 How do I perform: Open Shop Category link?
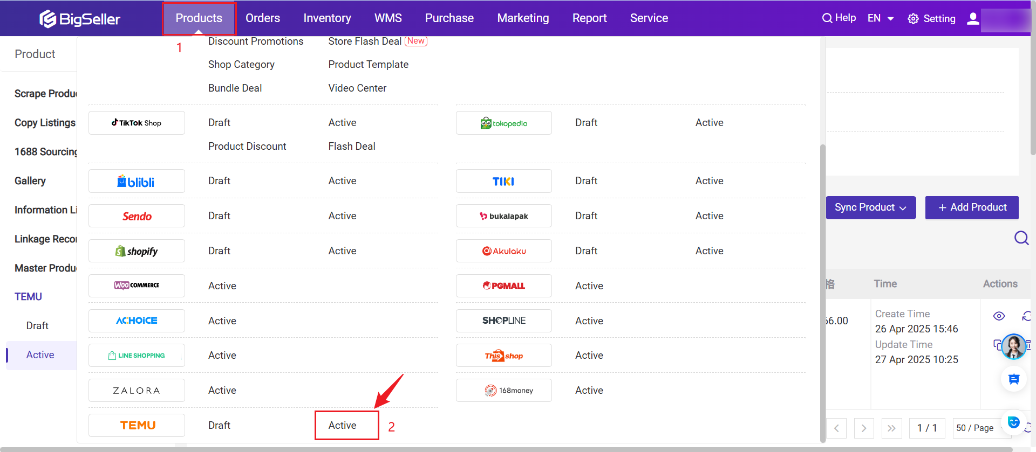click(241, 65)
